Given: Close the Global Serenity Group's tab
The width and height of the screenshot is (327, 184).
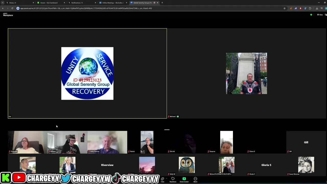Looking at the screenshot, I should point(157,3).
